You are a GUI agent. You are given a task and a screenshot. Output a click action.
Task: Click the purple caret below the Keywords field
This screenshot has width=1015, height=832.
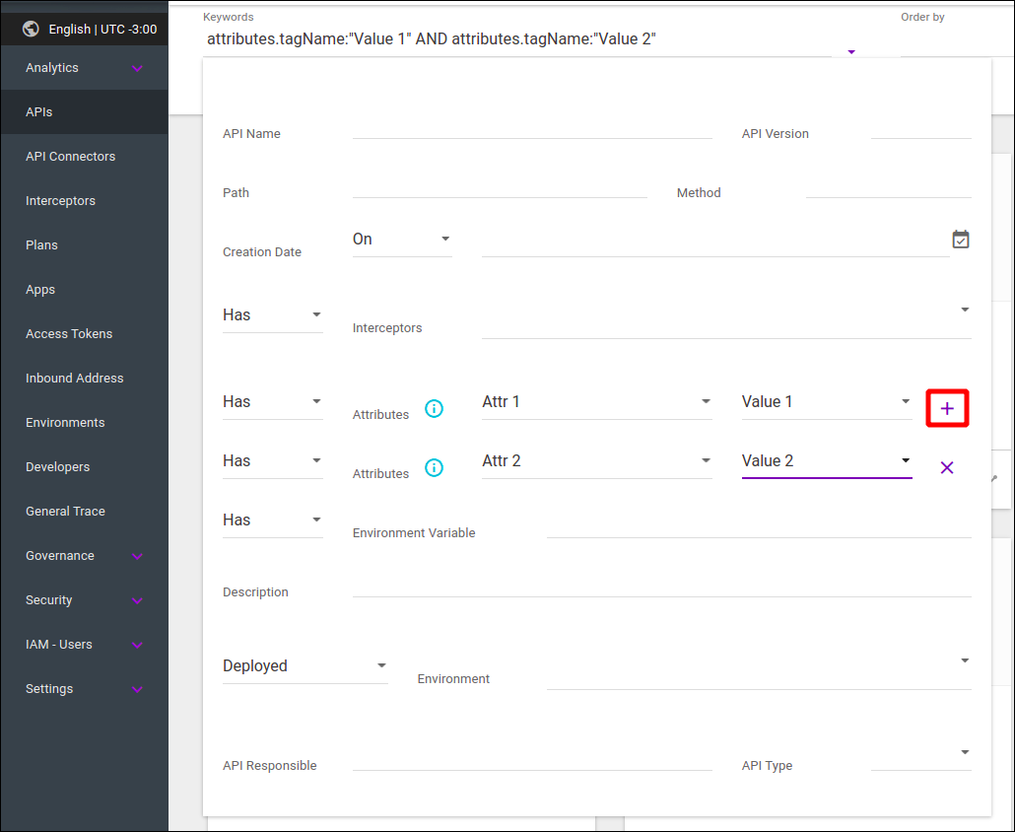click(x=849, y=51)
